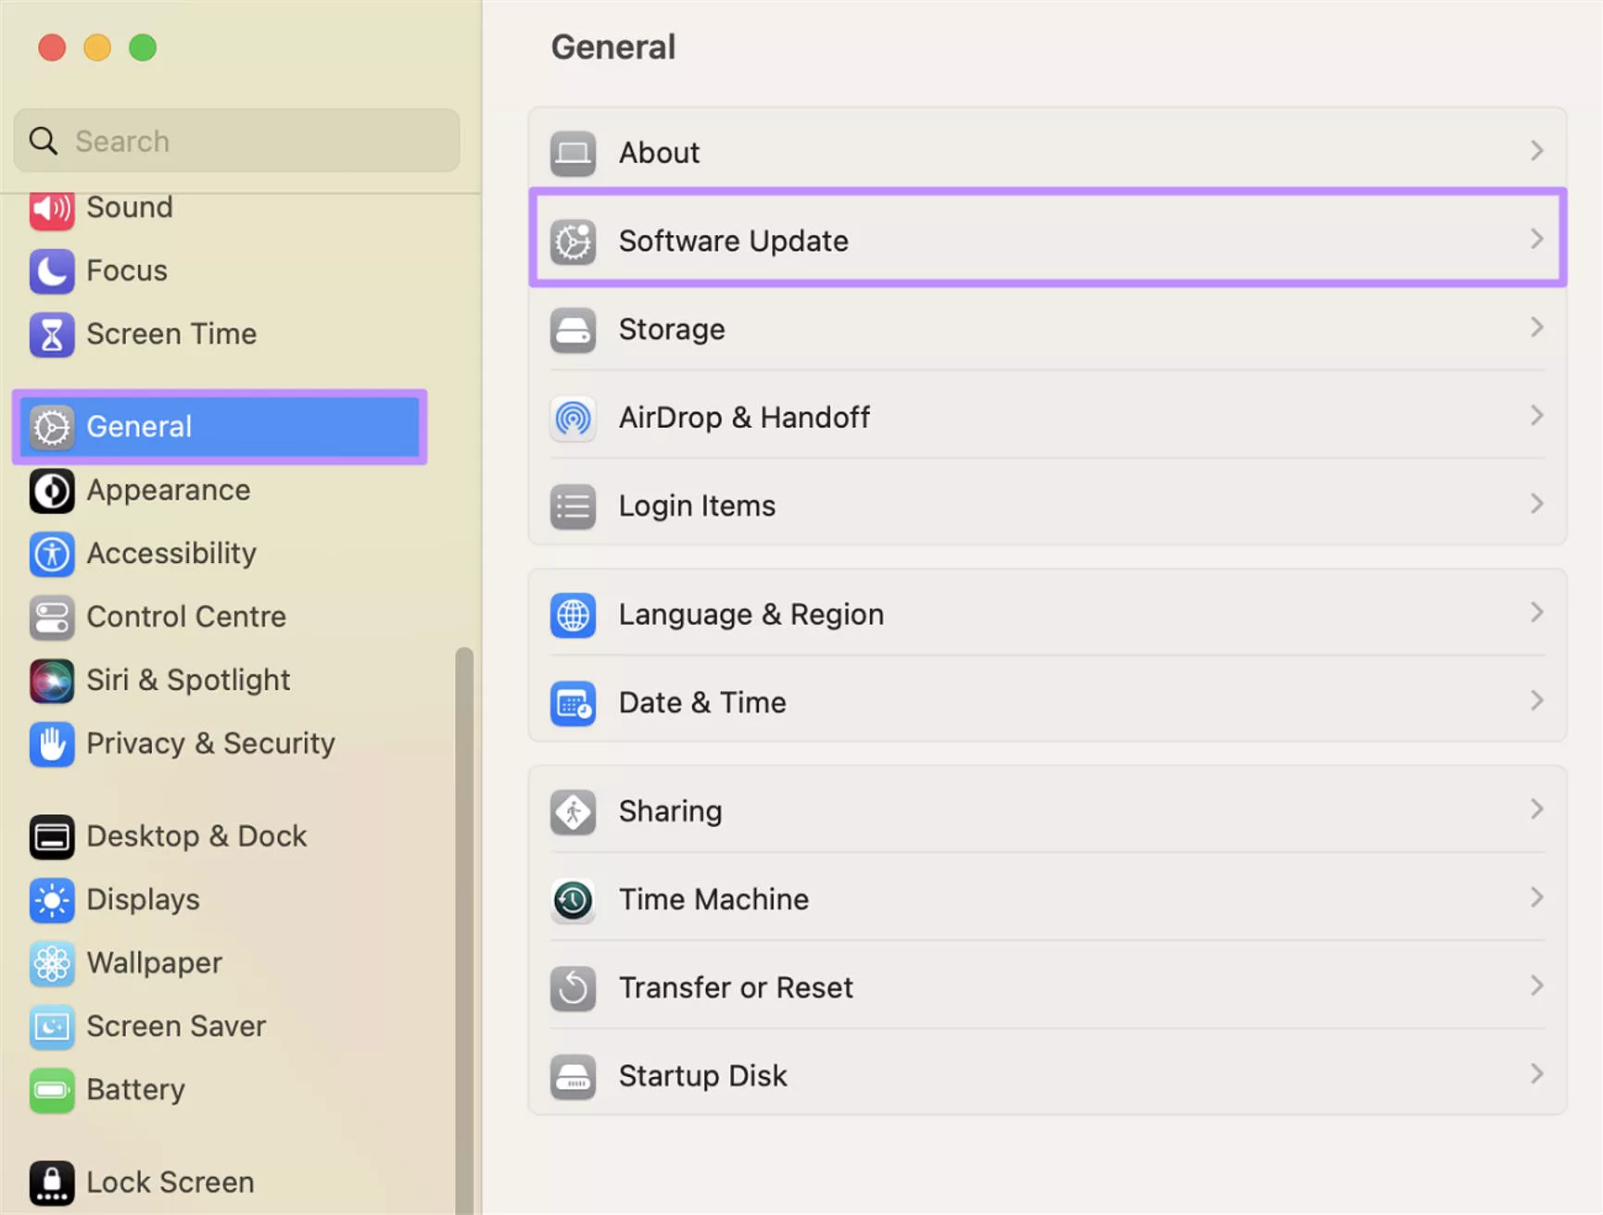Click the Control Centre toggles icon
This screenshot has width=1603, height=1215.
point(52,618)
